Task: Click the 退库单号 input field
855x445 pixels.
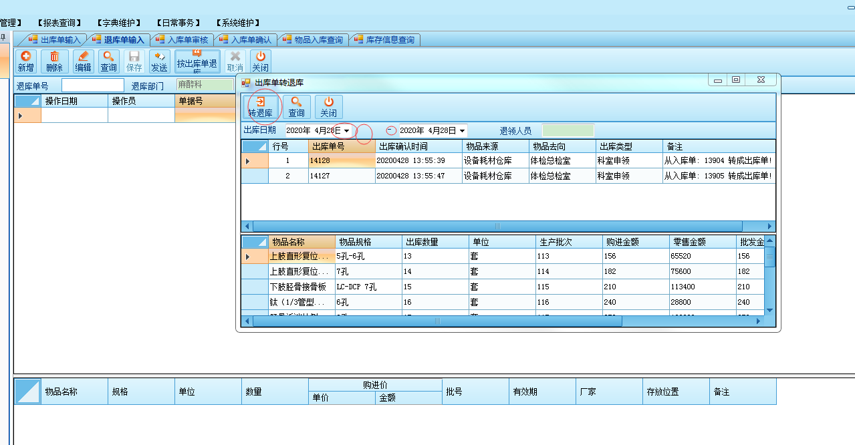Action: pos(93,86)
